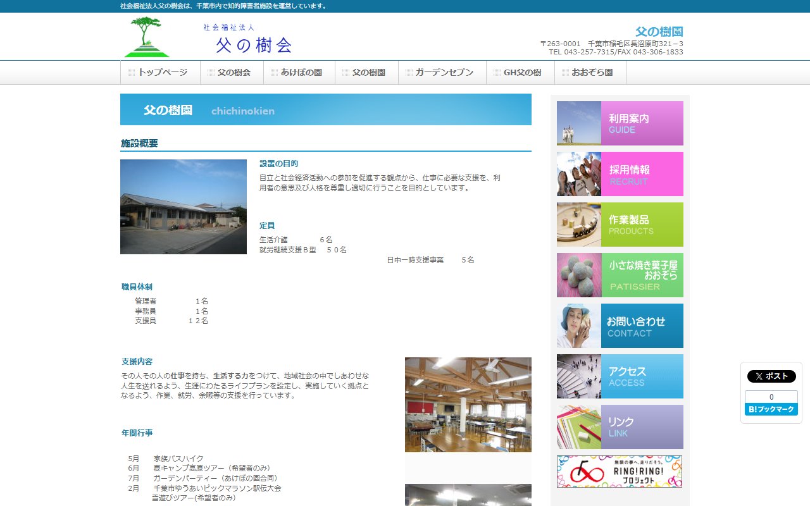This screenshot has height=506, width=810.
Task: Click the 設置の目的 heading
Action: point(279,163)
